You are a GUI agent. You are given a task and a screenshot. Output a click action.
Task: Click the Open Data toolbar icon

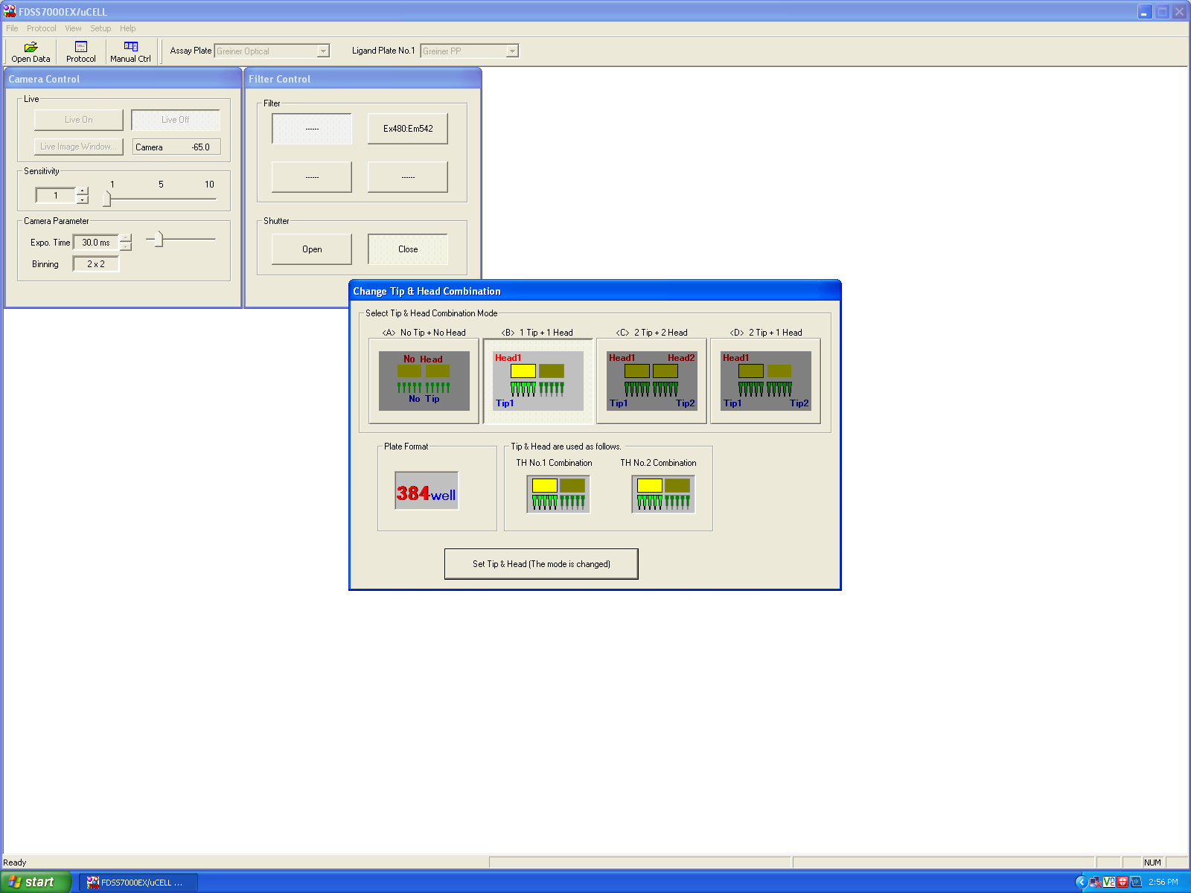click(31, 51)
